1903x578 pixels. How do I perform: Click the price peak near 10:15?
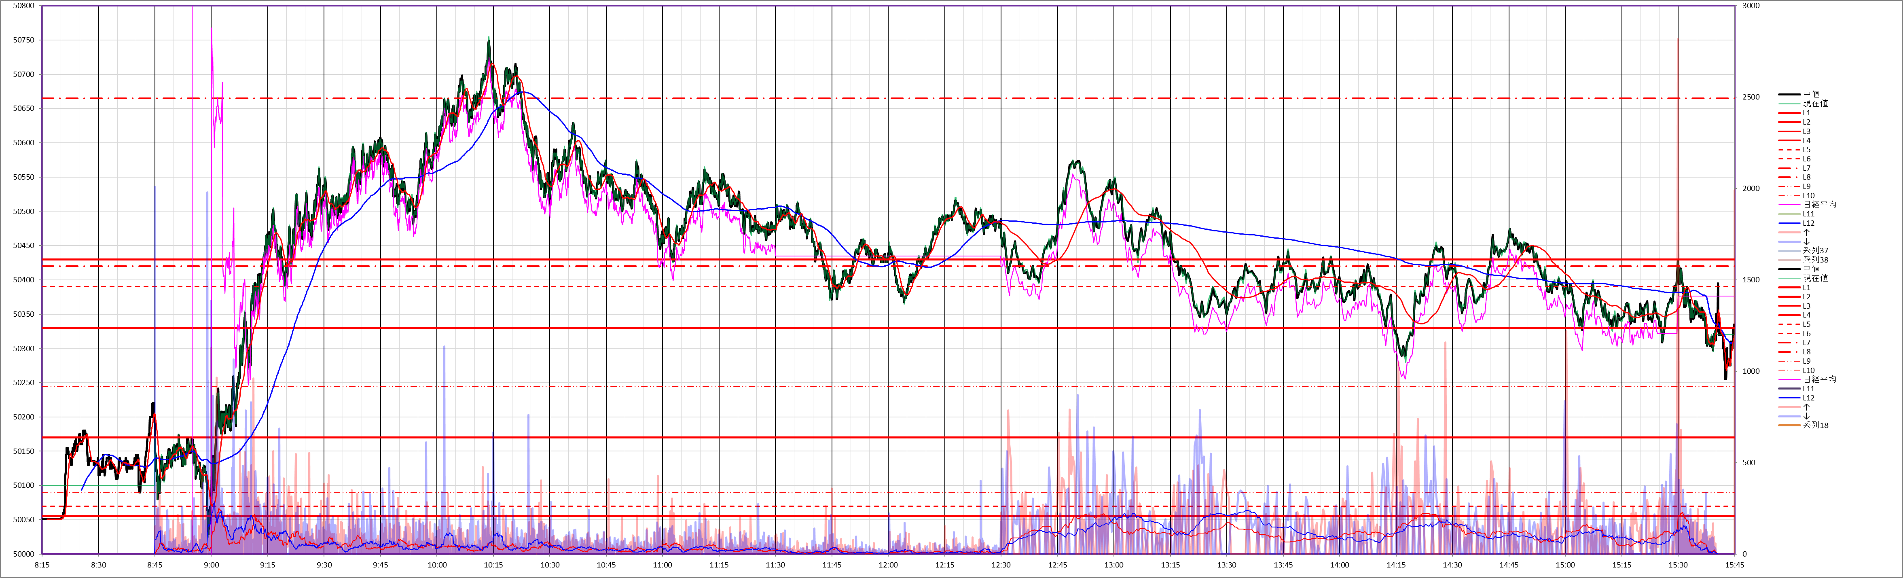click(x=489, y=40)
